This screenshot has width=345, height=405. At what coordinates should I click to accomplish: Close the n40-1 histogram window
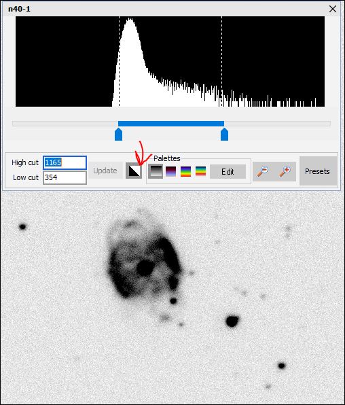tap(333, 9)
